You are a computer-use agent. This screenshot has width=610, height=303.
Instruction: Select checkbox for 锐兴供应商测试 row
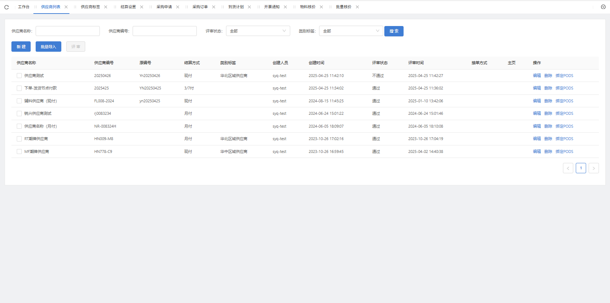tap(19, 113)
